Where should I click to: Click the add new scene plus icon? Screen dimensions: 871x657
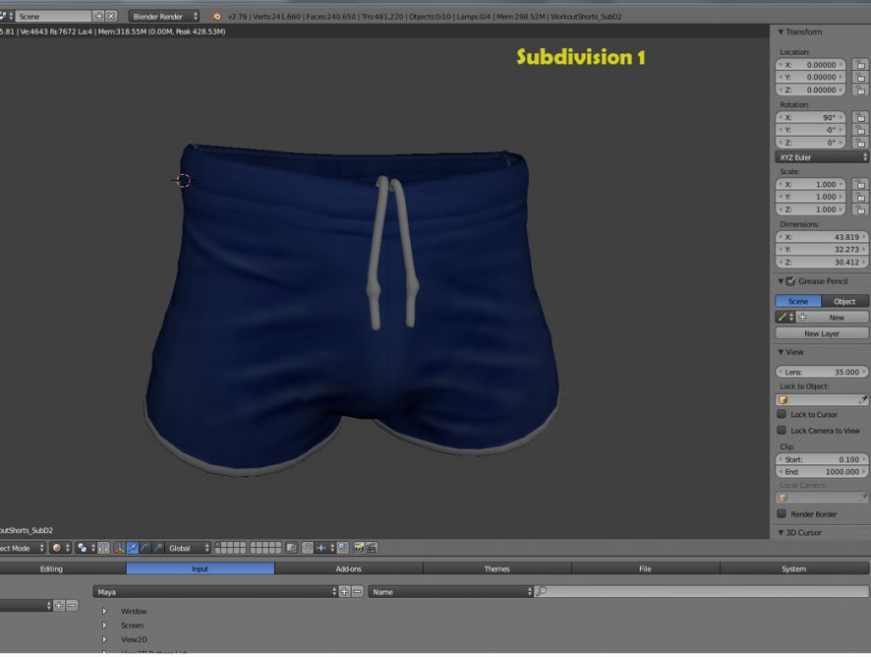98,17
